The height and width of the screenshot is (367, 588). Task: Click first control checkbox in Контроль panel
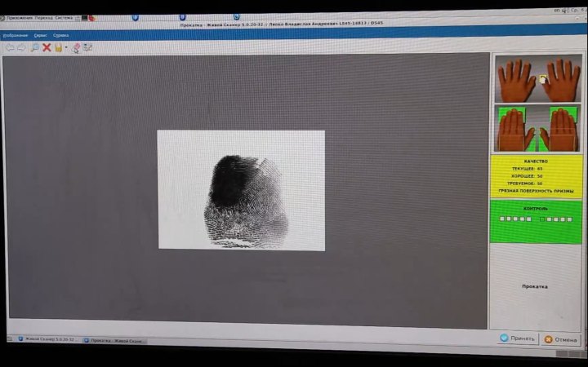click(502, 219)
